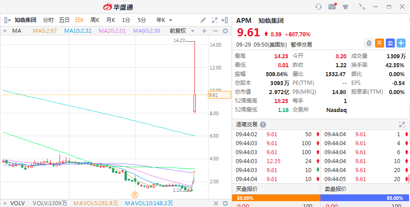The width and height of the screenshot is (410, 207).
Task: Click the blue 卖 sell button
Action: pyautogui.click(x=390, y=43)
